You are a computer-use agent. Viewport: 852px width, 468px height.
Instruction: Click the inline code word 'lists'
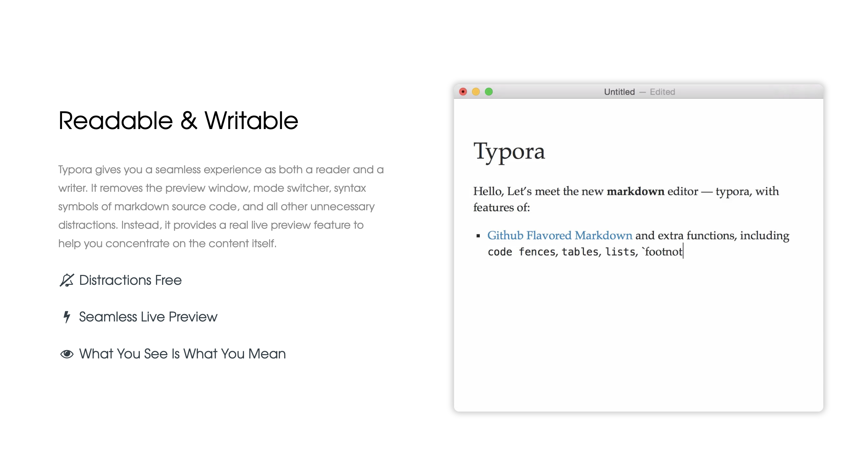tap(620, 252)
